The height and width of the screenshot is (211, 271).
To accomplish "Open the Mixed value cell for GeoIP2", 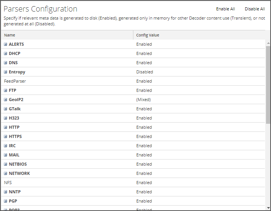I will 143,100.
